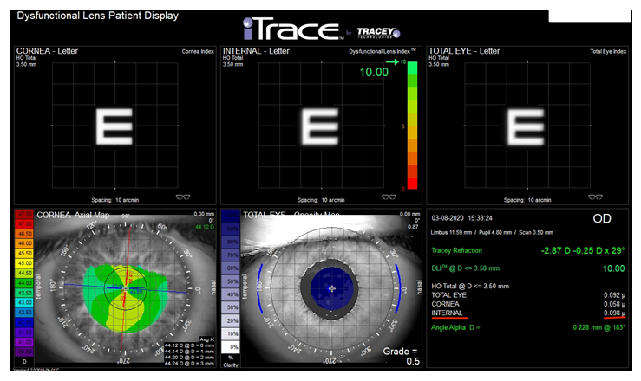Click the 'INTERNAL - Letter' panel title

[256, 51]
